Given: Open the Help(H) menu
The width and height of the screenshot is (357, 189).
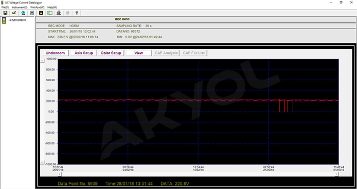Looking at the screenshot, I should (52, 7).
